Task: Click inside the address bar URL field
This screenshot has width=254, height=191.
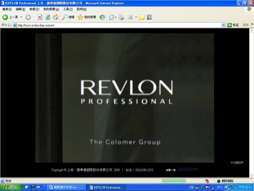Action: tap(117, 25)
